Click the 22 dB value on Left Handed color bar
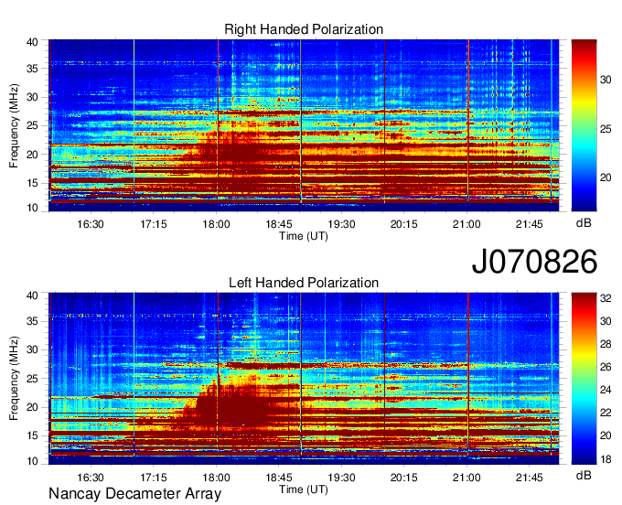The width and height of the screenshot is (622, 505). (606, 413)
